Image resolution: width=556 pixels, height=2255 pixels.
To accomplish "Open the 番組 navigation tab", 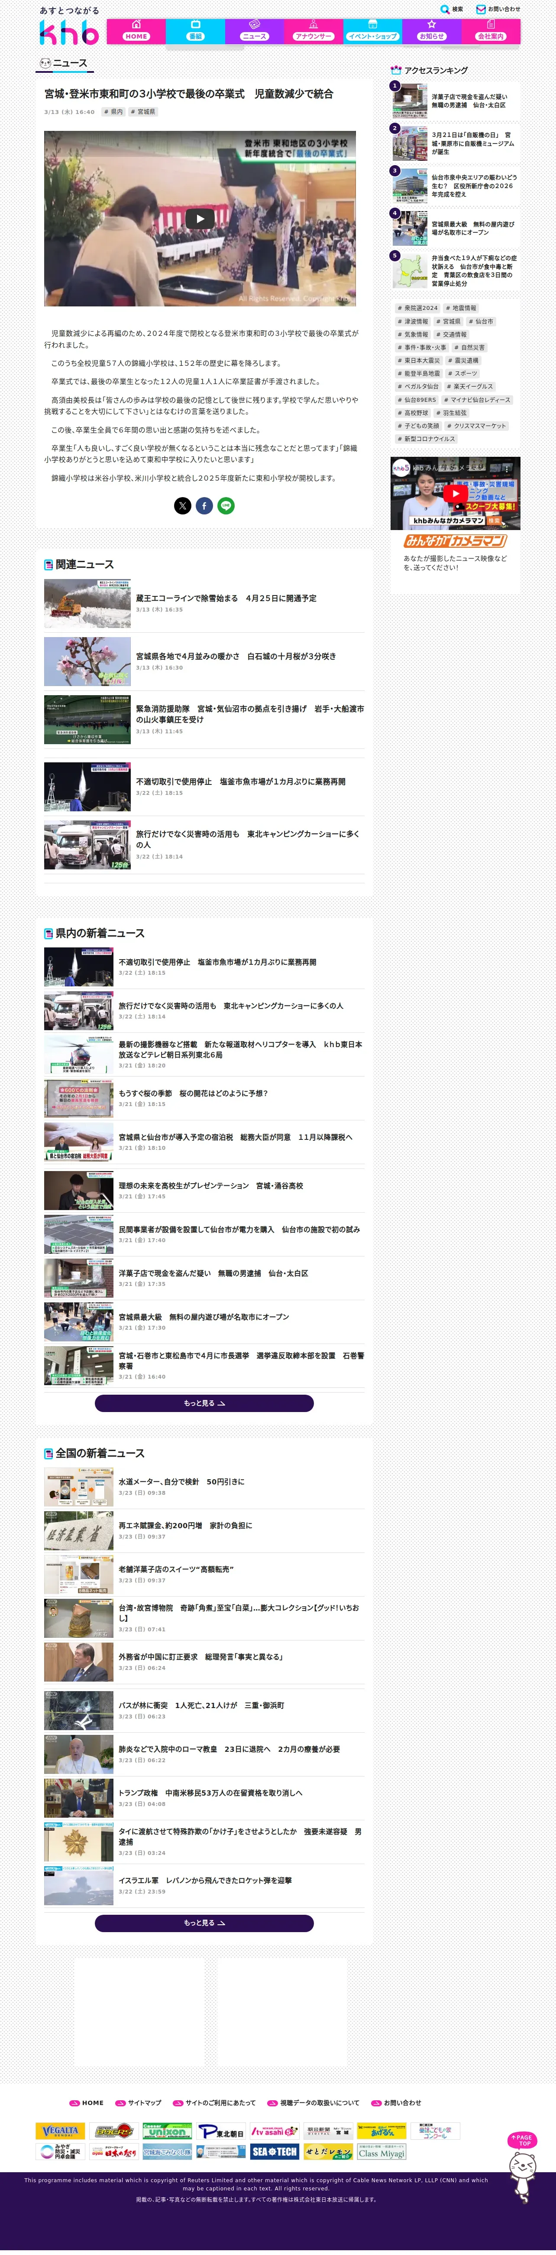I will coord(195,31).
